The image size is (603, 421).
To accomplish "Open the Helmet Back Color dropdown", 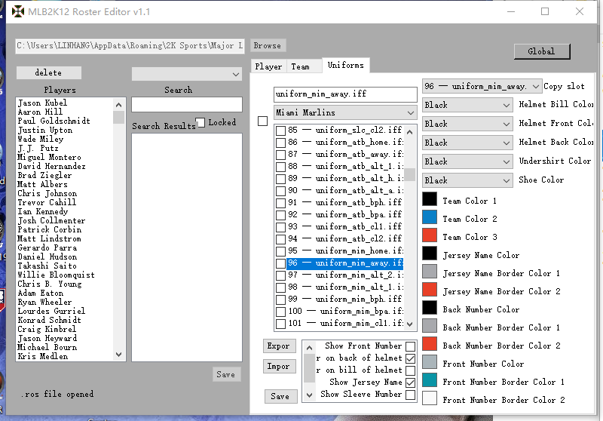I will click(x=467, y=143).
